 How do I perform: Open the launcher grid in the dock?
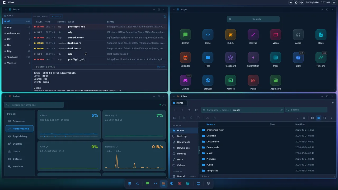tap(130, 183)
